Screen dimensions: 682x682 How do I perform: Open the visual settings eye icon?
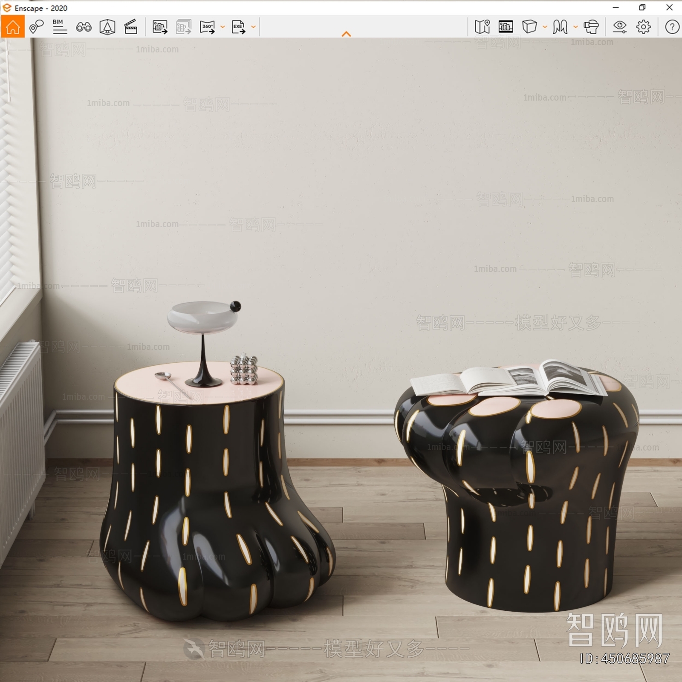click(x=620, y=27)
